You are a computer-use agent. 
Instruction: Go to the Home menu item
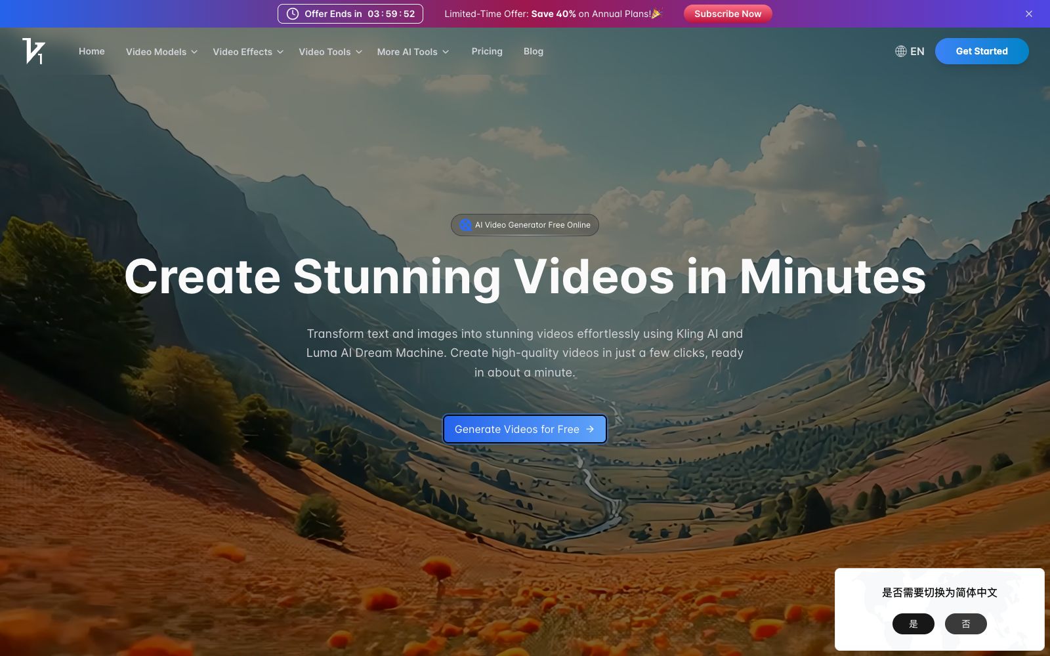pyautogui.click(x=92, y=51)
